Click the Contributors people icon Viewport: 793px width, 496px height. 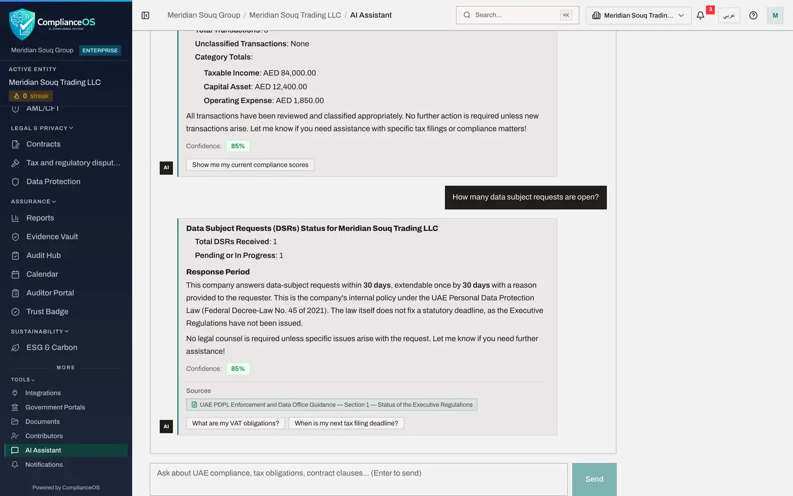[15, 436]
